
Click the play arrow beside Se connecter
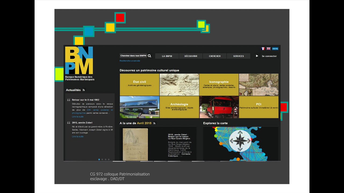[x=257, y=56]
